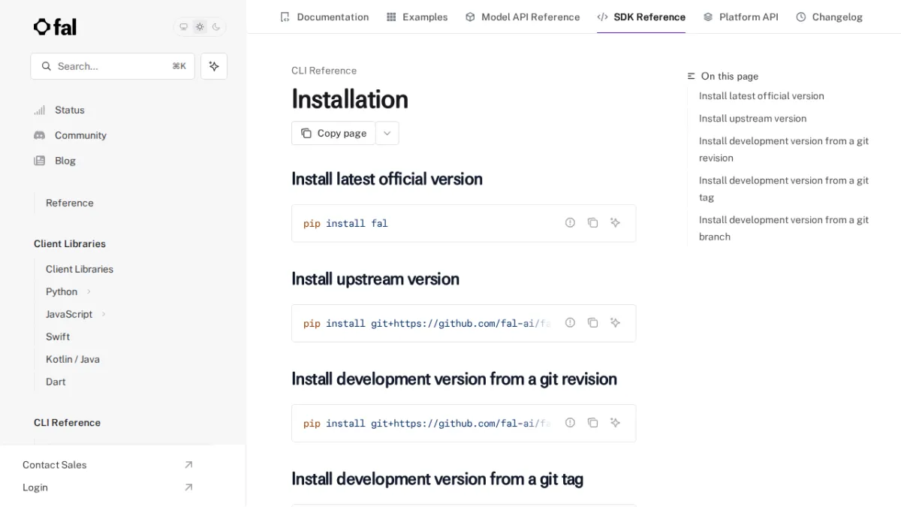Image resolution: width=901 pixels, height=507 pixels.
Task: Click the Community Discord icon
Action: click(x=39, y=135)
